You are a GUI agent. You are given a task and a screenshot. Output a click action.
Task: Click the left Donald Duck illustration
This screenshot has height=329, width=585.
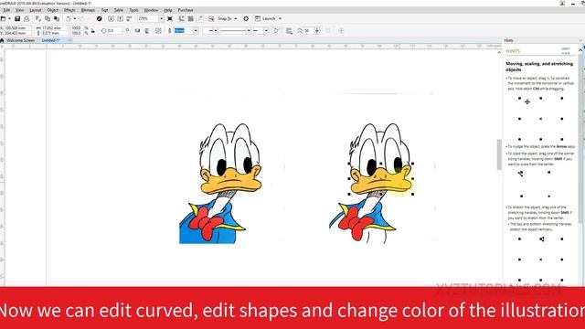pyautogui.click(x=220, y=184)
